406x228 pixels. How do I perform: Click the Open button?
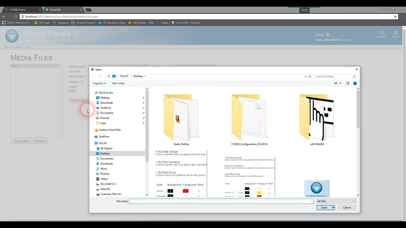tap(324, 208)
